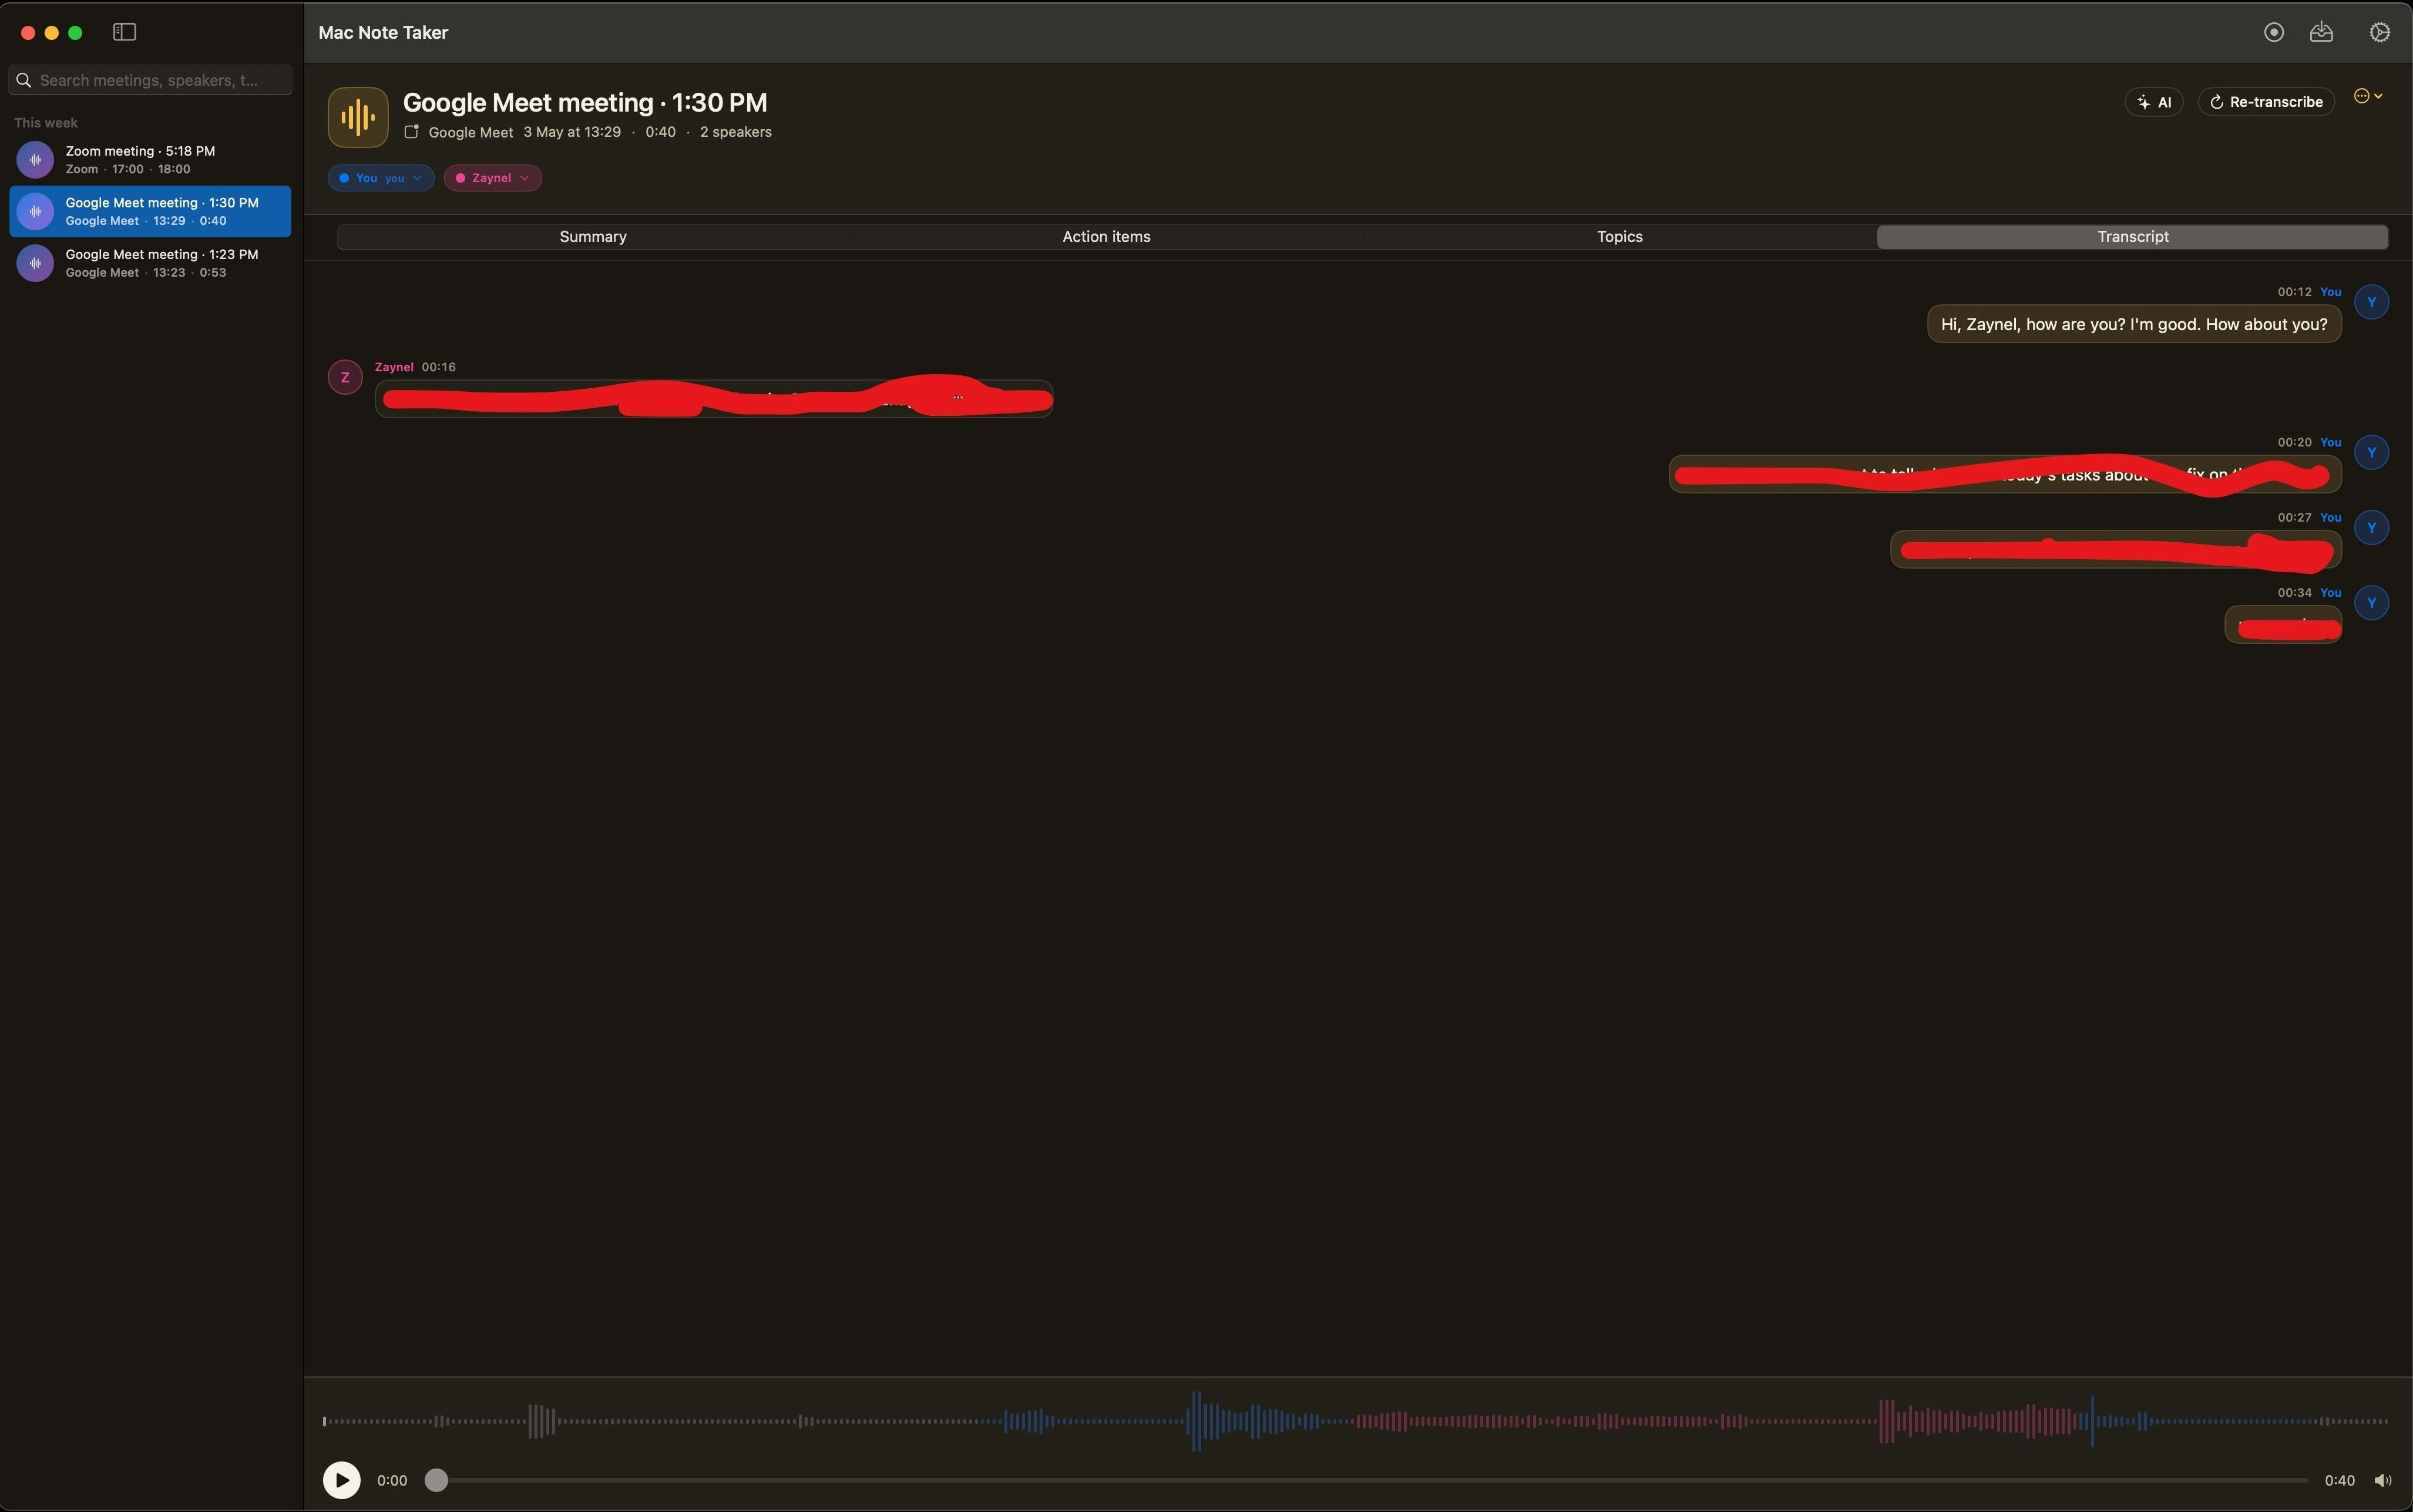Screen dimensions: 2413x1512
Task: Click the Zoom meeting waveform avatar
Action: (x=35, y=159)
